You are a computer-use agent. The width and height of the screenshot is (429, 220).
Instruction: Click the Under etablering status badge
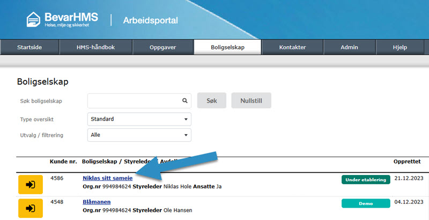[365, 180]
